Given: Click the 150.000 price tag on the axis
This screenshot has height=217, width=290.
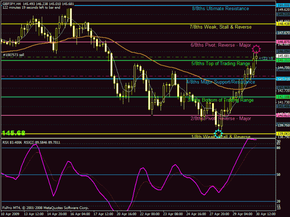Looking at the screenshot, I should tap(283, 6).
